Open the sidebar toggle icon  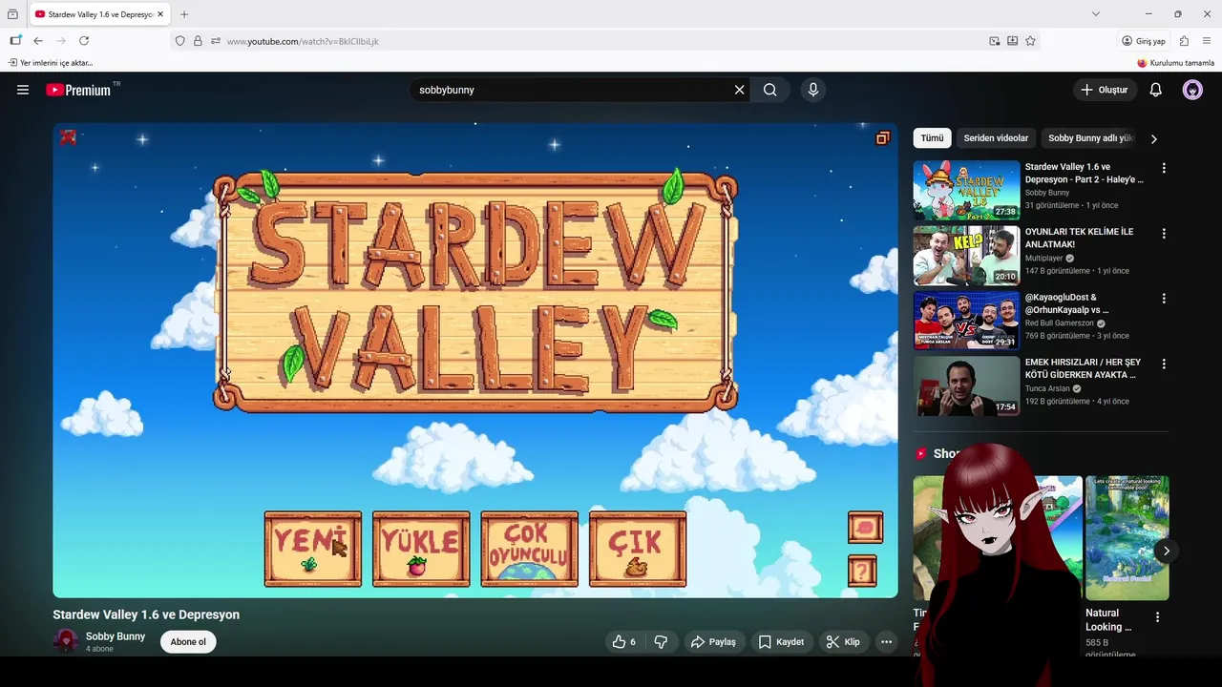click(x=15, y=41)
